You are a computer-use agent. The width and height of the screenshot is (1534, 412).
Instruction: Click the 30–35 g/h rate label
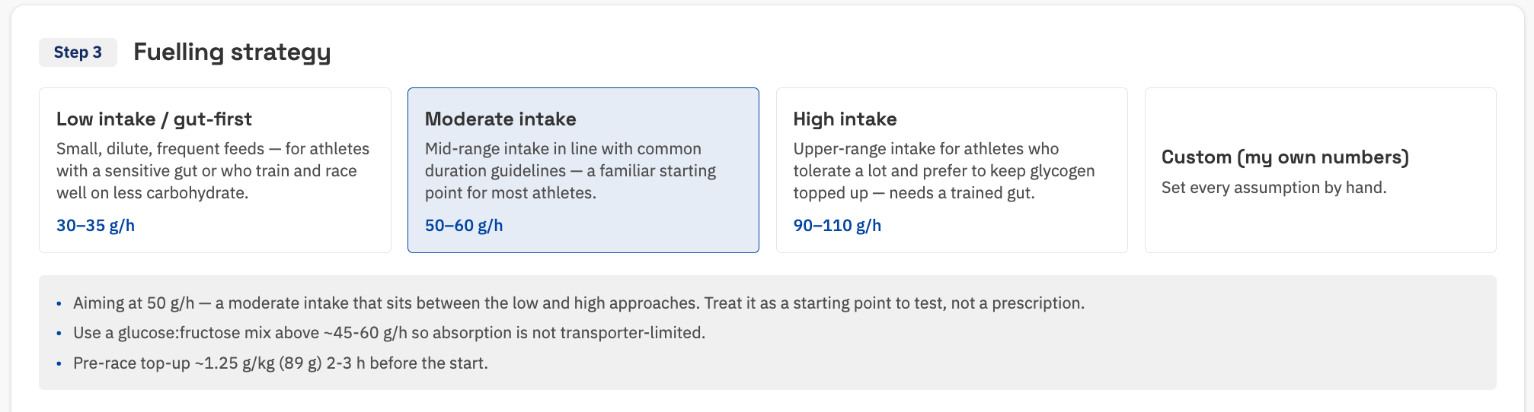(x=95, y=226)
